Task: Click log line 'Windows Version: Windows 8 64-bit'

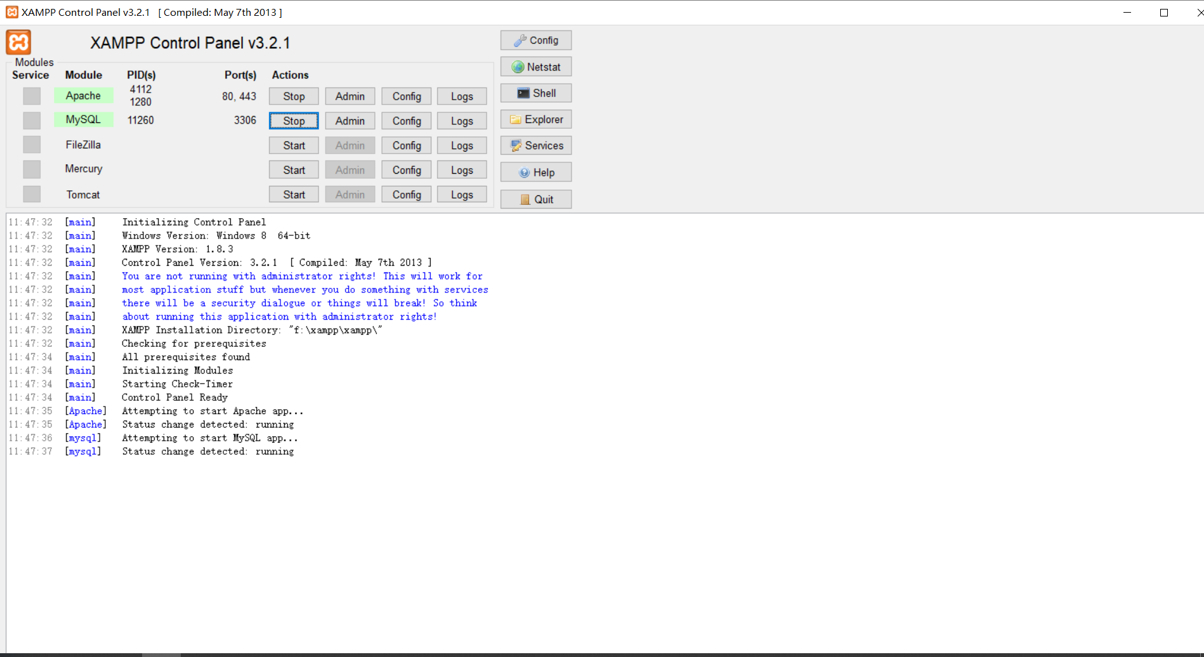Action: [216, 236]
